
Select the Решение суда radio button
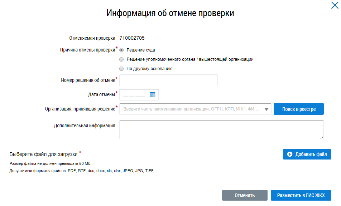tap(121, 50)
